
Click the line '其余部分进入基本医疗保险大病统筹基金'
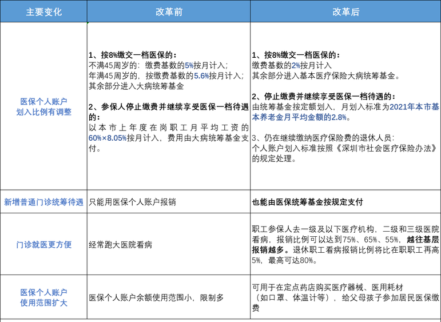[x=325, y=76]
